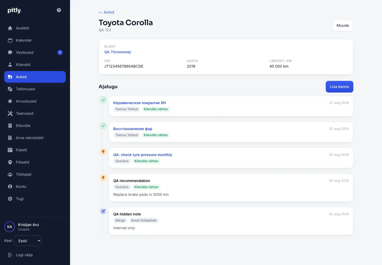Open the Tellimused menu label
382x265 pixels.
25,89
